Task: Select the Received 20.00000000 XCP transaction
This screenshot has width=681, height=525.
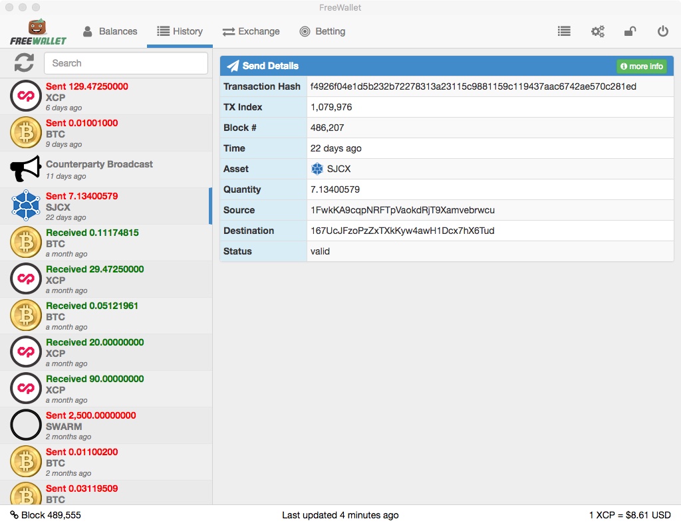Action: (x=106, y=352)
